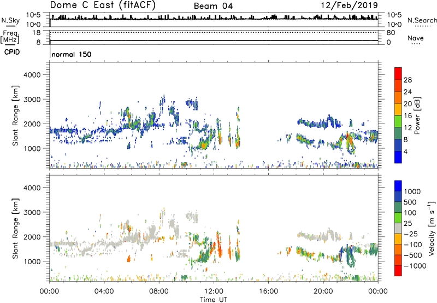
Task: Click the 'Power [dB]' colorbar title
Action: click(x=417, y=116)
